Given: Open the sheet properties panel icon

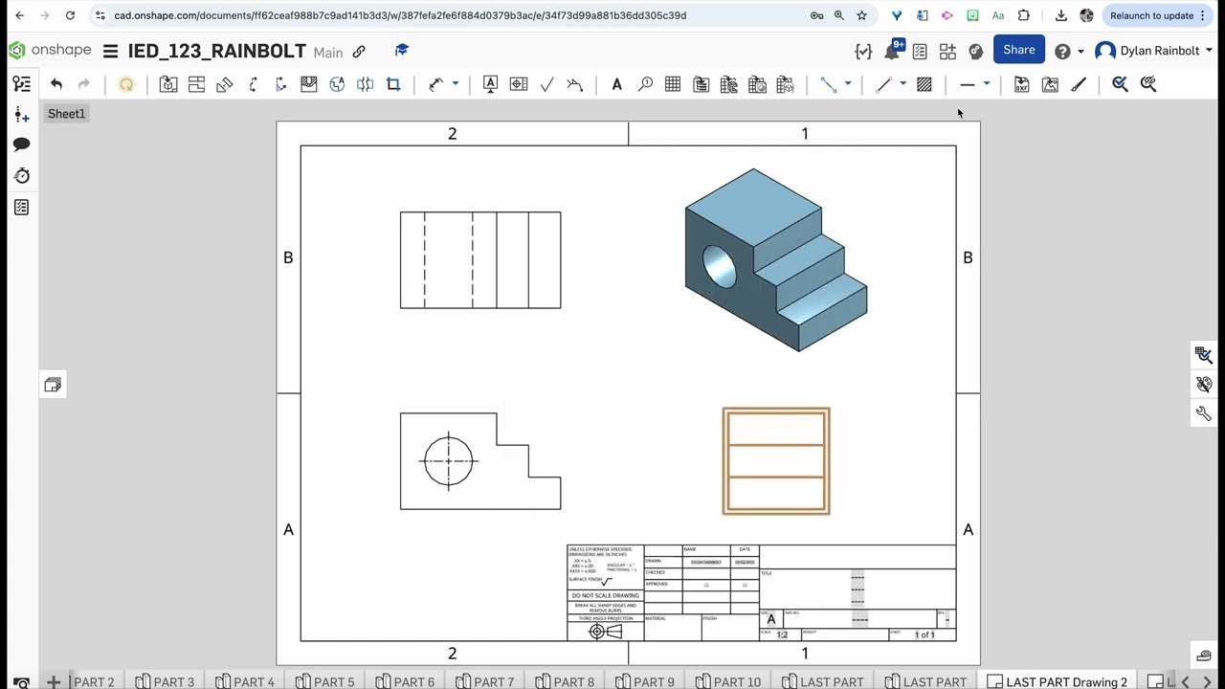Looking at the screenshot, I should click(21, 208).
